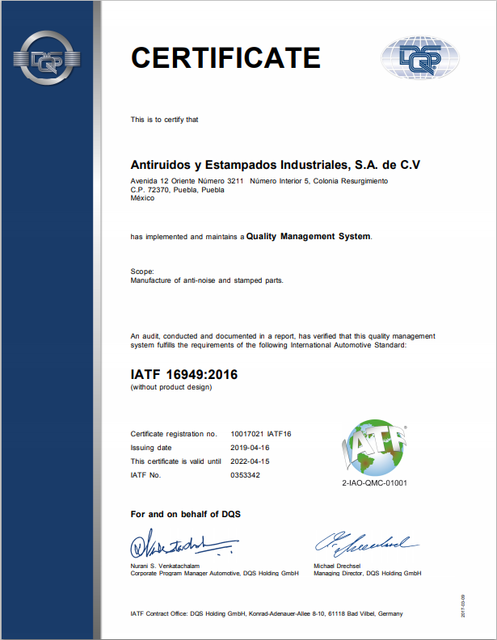Click 'Manufacture of anti-noise and stamped parts.'
497x640 pixels.
[x=207, y=280]
